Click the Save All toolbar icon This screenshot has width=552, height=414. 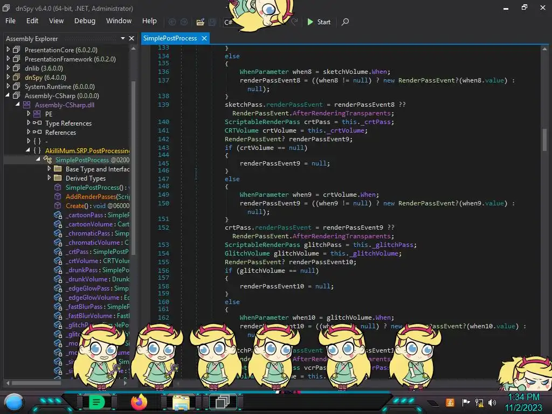click(212, 22)
